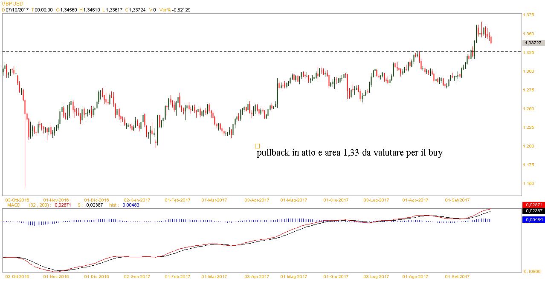Click 03-Apr-2017 date at the bottom MACD axis
545x284 pixels.
tap(257, 276)
